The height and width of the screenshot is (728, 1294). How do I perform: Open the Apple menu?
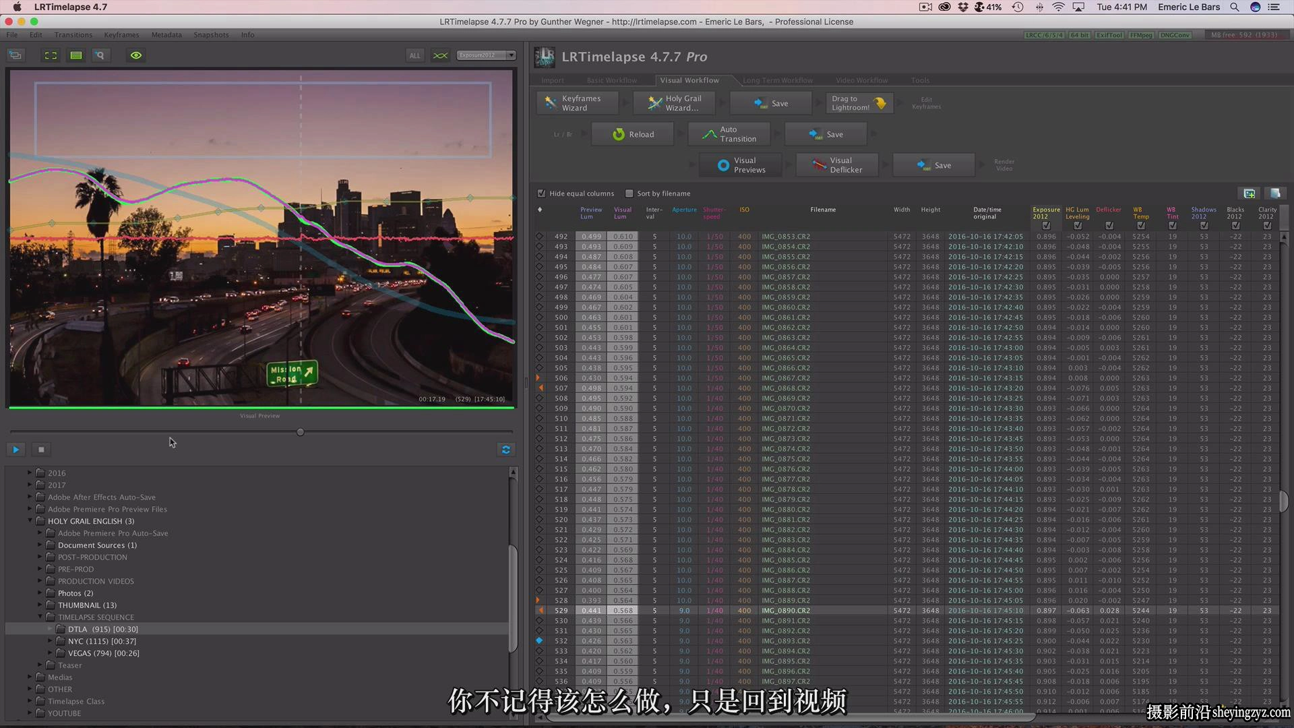tap(17, 7)
